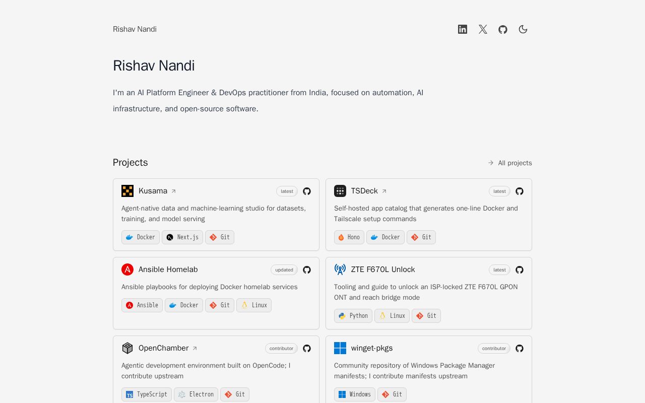Go to All projects link

[x=509, y=163]
